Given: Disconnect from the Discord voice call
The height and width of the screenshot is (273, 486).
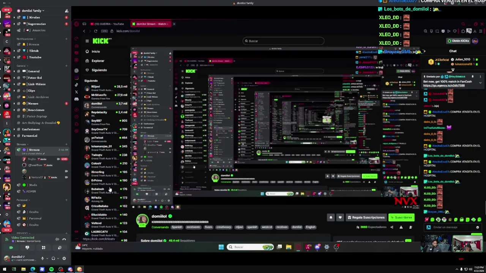Looking at the screenshot, I should (64, 239).
